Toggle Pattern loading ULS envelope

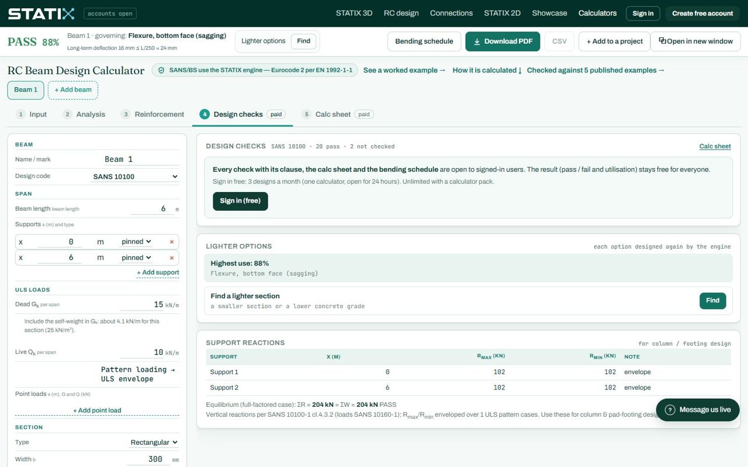[138, 374]
